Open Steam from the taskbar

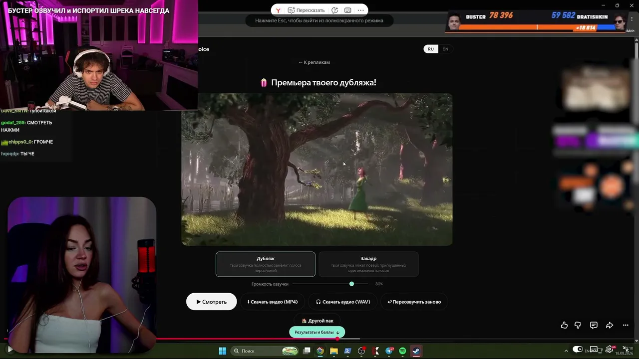(416, 351)
